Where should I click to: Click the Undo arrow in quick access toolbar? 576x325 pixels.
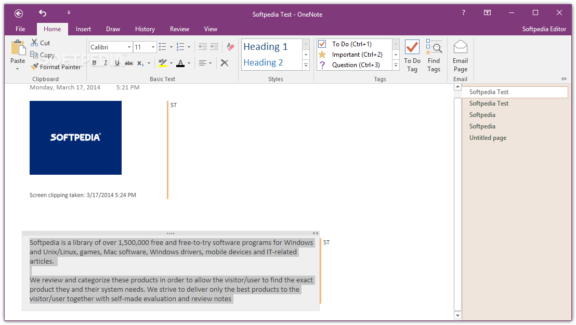click(x=43, y=13)
